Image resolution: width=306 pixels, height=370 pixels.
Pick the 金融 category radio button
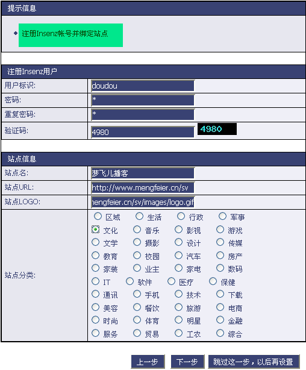(220, 320)
